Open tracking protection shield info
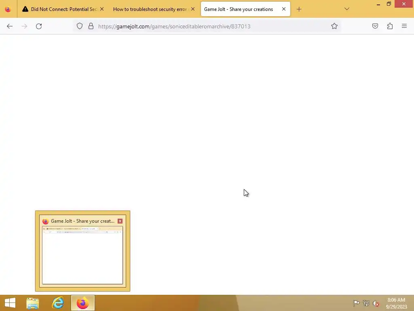Viewport: 414px width, 311px height. click(x=80, y=26)
